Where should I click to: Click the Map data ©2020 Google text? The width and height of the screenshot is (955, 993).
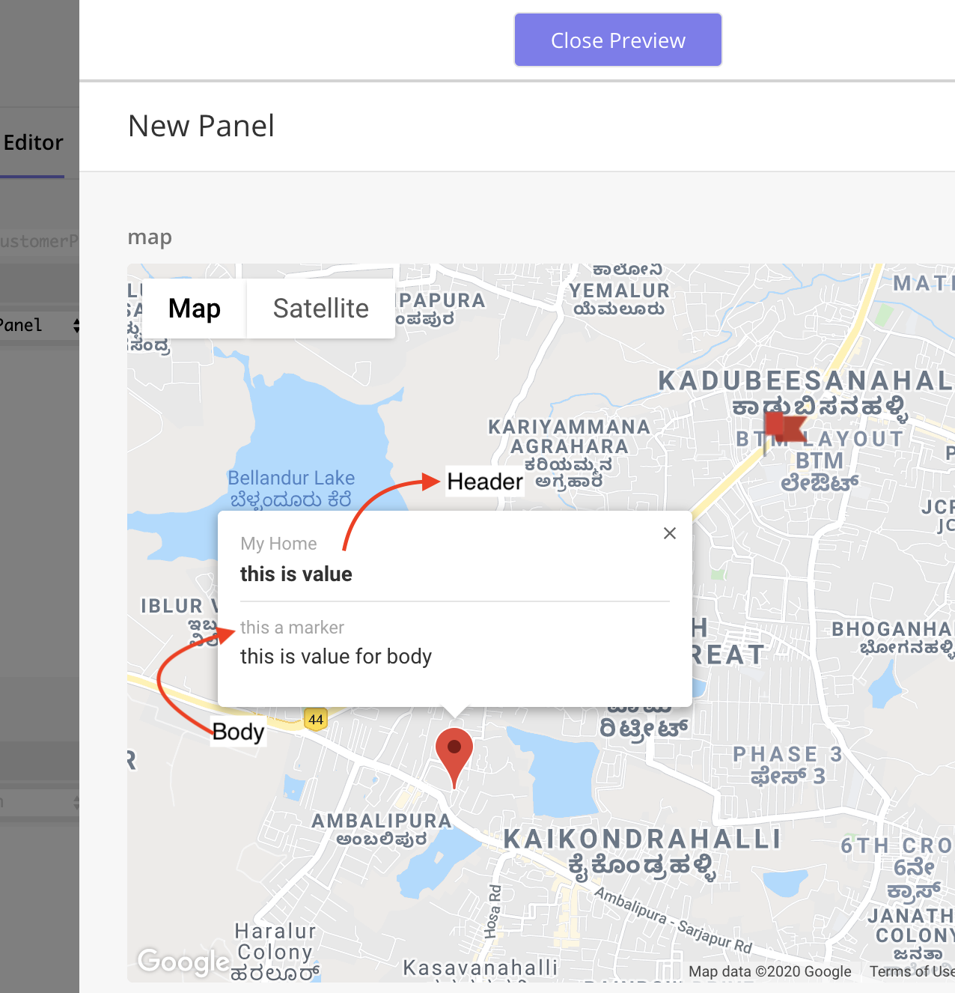pyautogui.click(x=770, y=971)
